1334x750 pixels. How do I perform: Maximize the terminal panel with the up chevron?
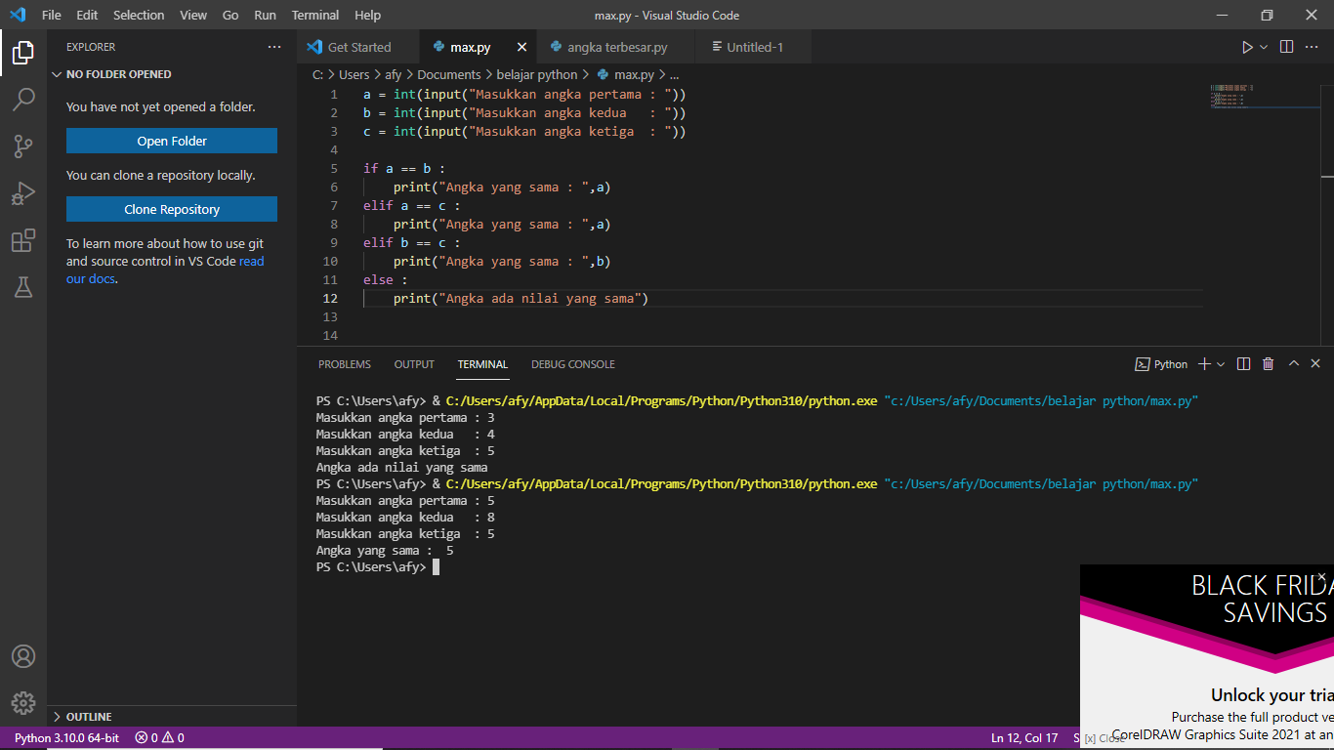tap(1293, 364)
